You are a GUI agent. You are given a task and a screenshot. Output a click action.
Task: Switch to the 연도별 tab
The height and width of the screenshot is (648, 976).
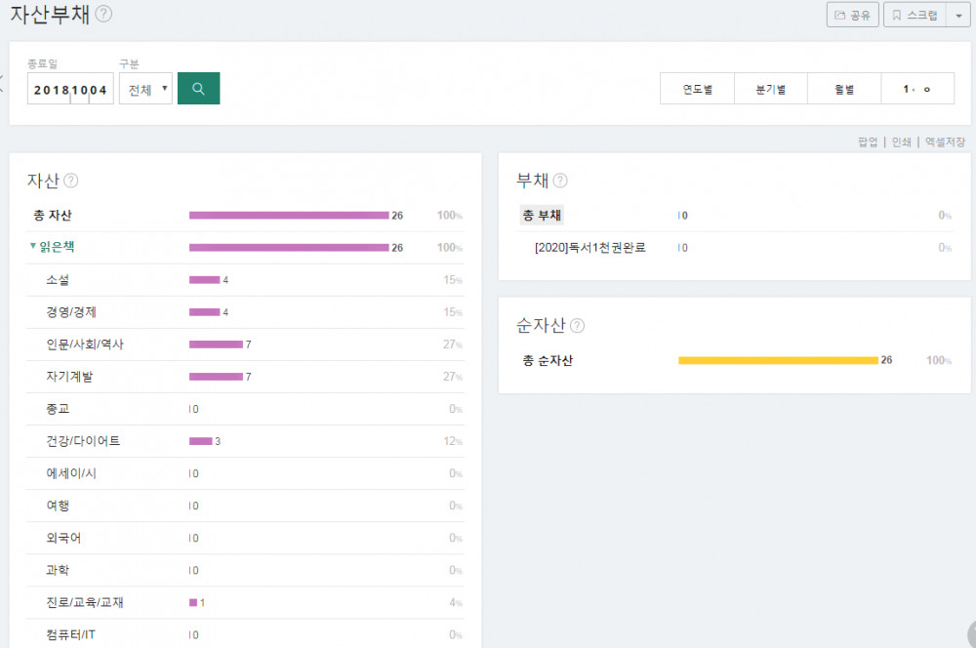point(697,89)
